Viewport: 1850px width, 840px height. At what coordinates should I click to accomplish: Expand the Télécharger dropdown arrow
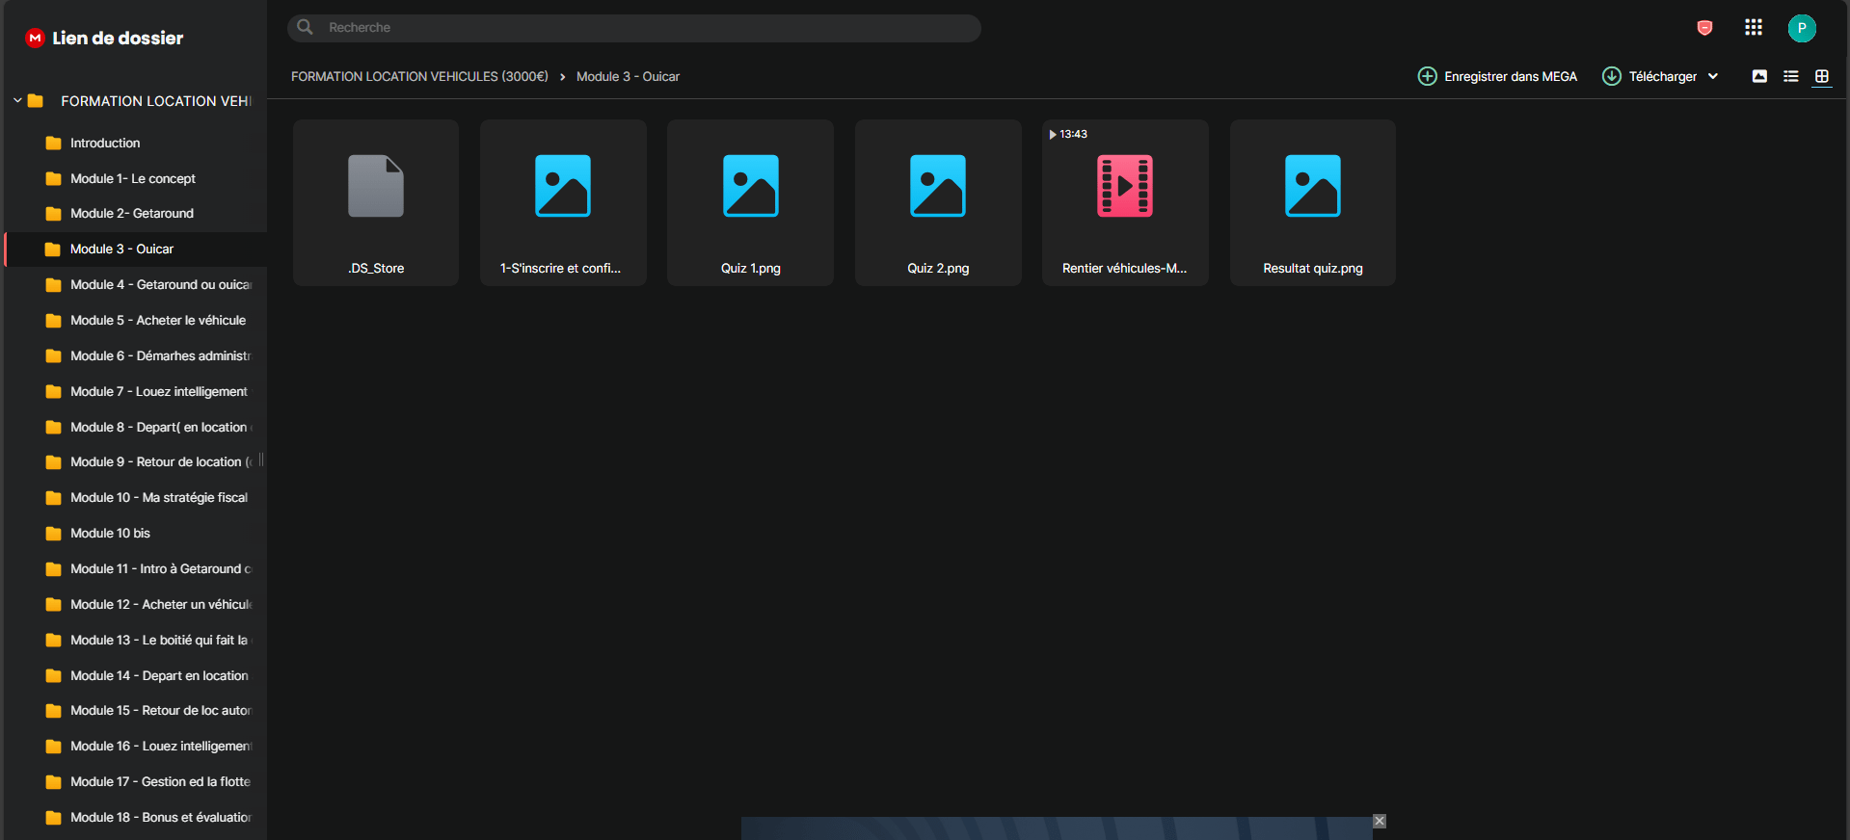[1713, 76]
